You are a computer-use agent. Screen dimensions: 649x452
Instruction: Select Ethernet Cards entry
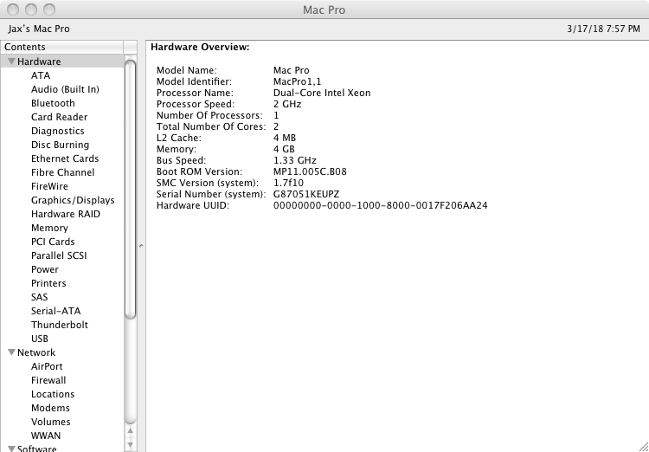[65, 158]
